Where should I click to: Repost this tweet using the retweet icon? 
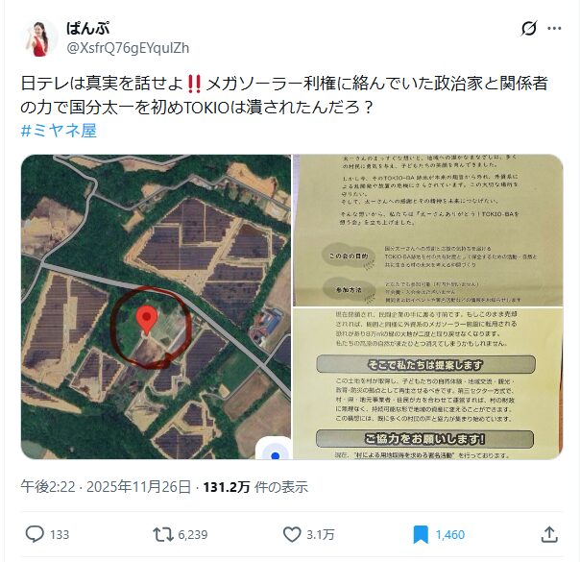[x=162, y=534]
